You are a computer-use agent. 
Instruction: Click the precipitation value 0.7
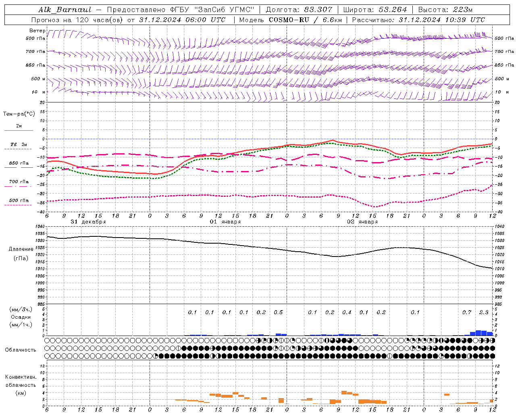pyautogui.click(x=467, y=312)
